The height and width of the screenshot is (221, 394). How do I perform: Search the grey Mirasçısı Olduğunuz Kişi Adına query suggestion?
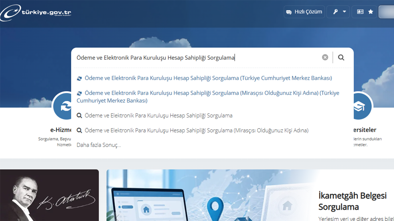click(192, 130)
